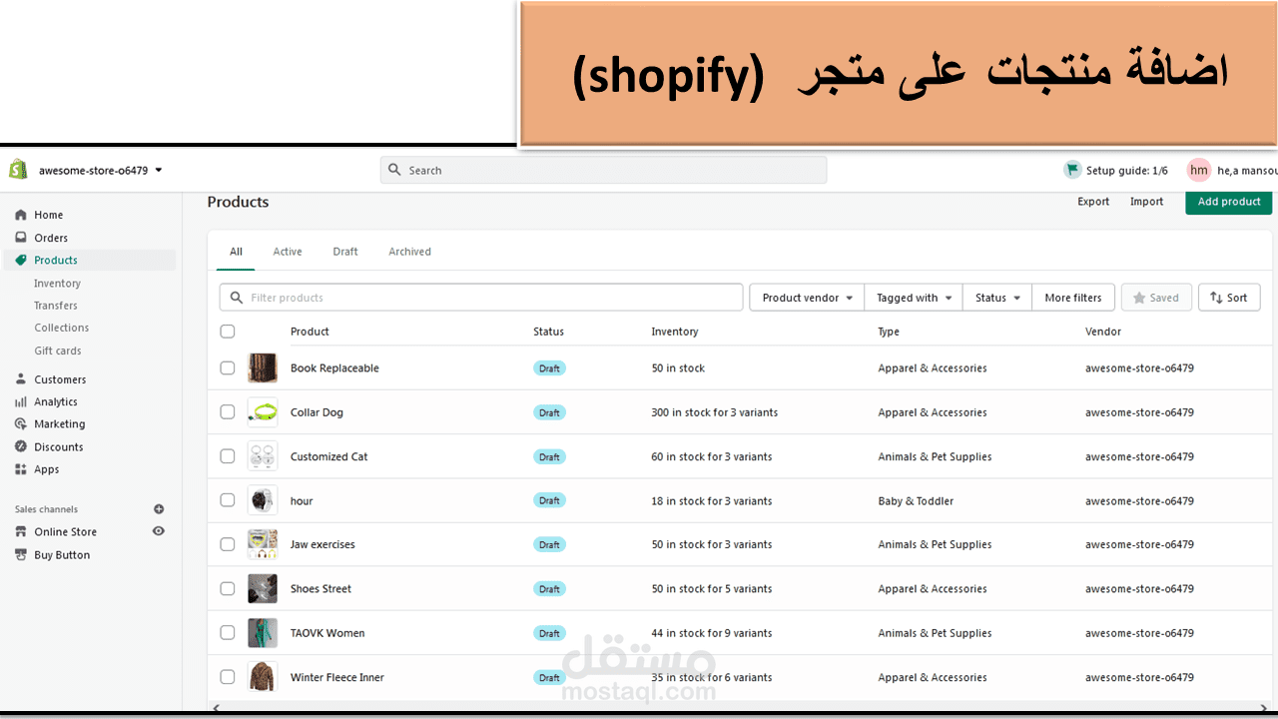This screenshot has height=719, width=1278.
Task: Open Jaw exercises product thumbnail
Action: tap(263, 544)
